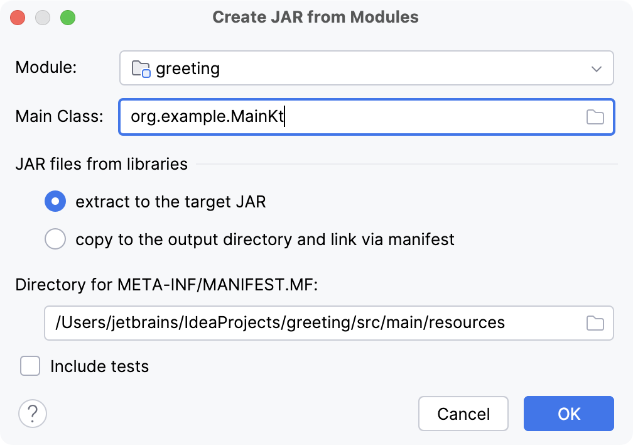Click the yellow minimize traffic light button
The height and width of the screenshot is (445, 633).
tap(44, 18)
